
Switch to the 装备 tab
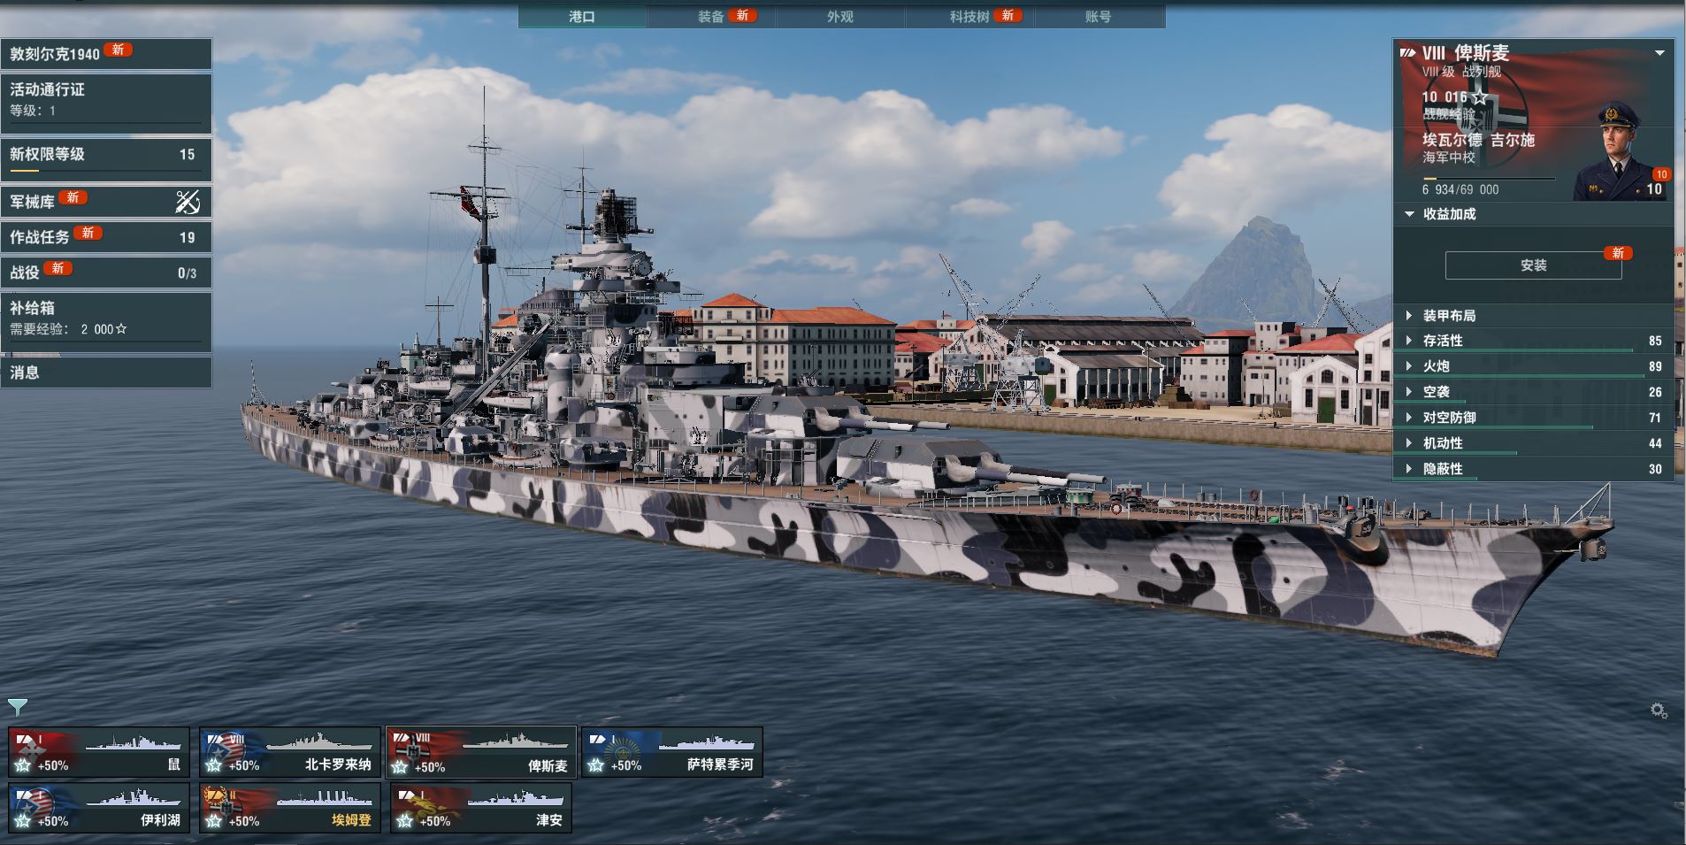[711, 17]
